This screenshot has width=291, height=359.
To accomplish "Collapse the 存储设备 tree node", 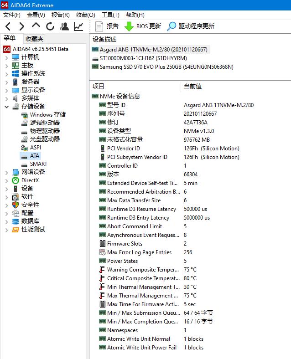I will coord(7,107).
